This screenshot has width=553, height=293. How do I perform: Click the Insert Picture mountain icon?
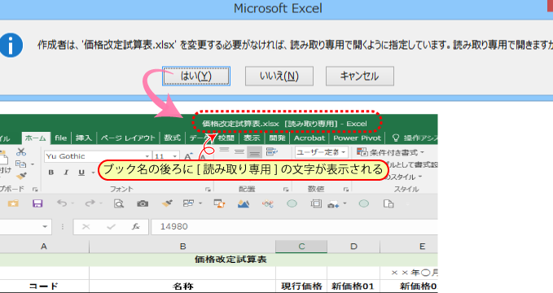[244, 203]
